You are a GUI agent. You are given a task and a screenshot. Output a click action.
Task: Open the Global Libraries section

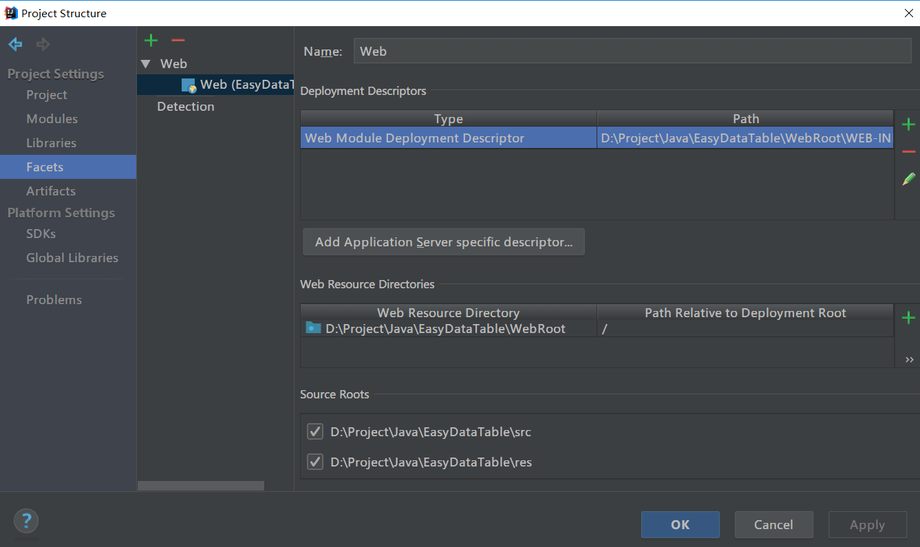[72, 258]
